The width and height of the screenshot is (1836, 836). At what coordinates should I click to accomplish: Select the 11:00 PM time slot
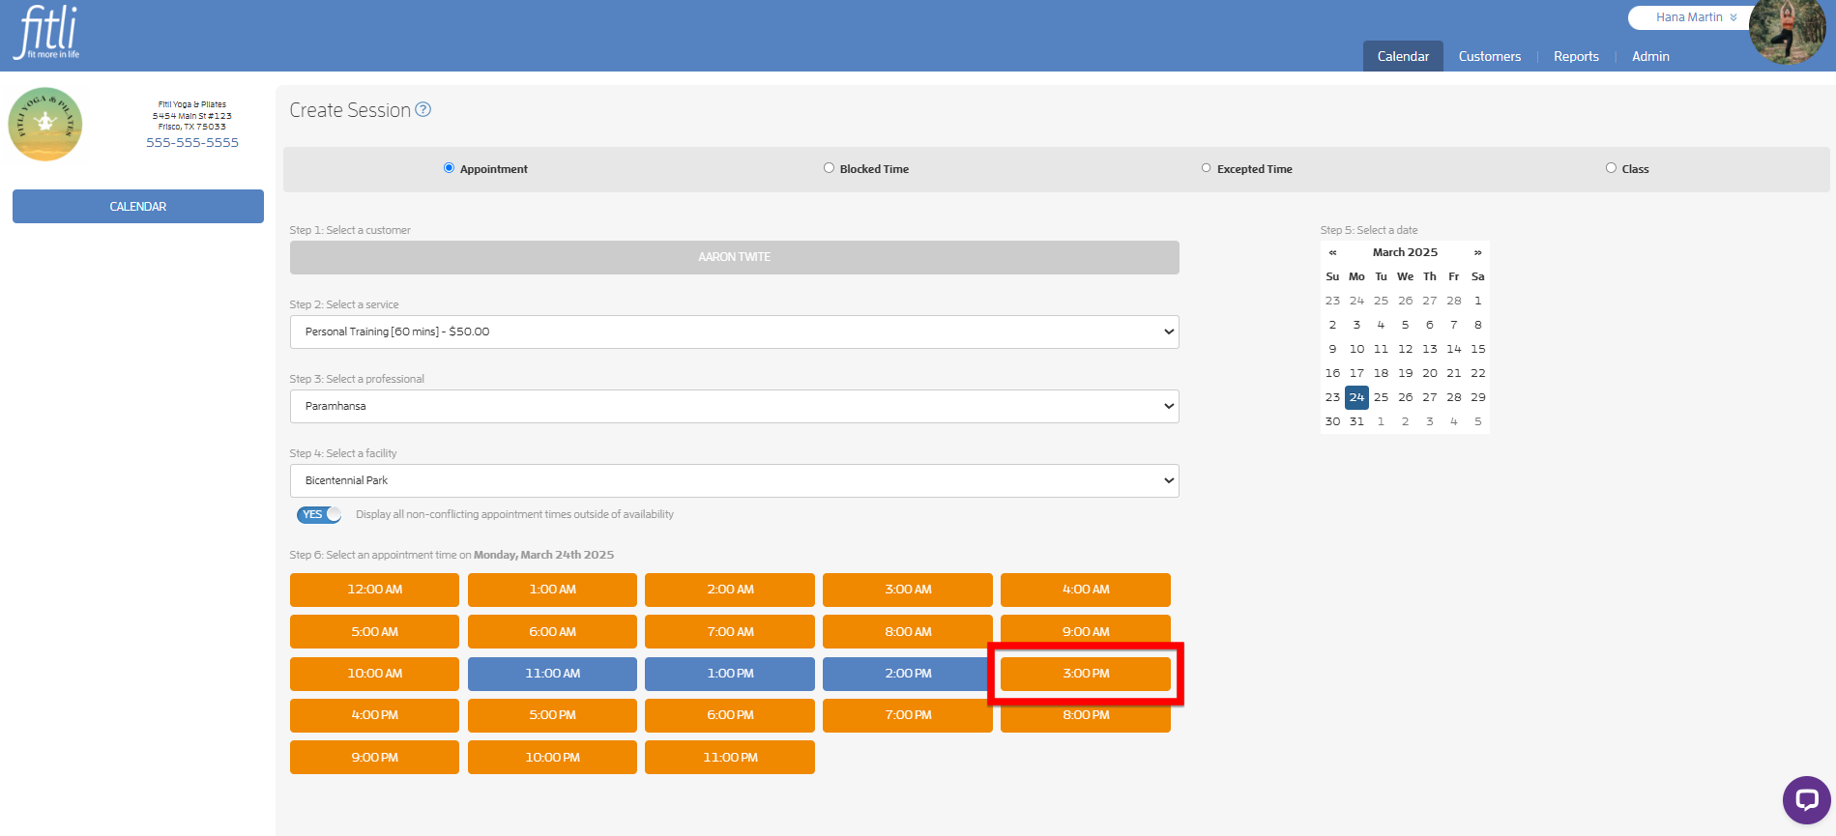click(x=730, y=758)
